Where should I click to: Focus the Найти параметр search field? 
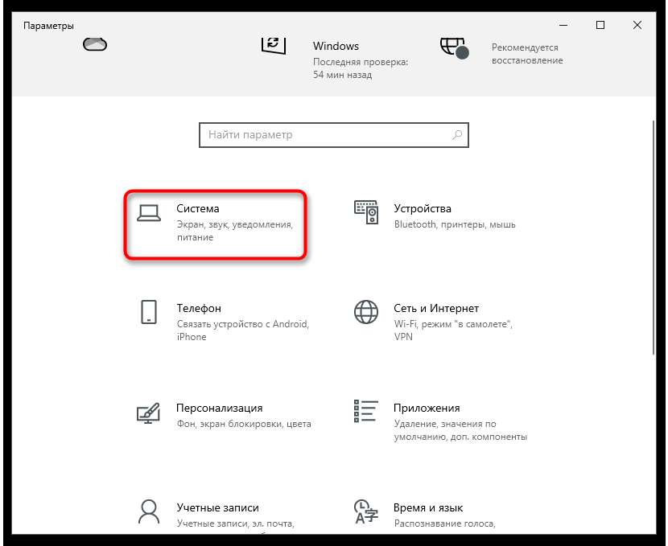click(x=334, y=135)
